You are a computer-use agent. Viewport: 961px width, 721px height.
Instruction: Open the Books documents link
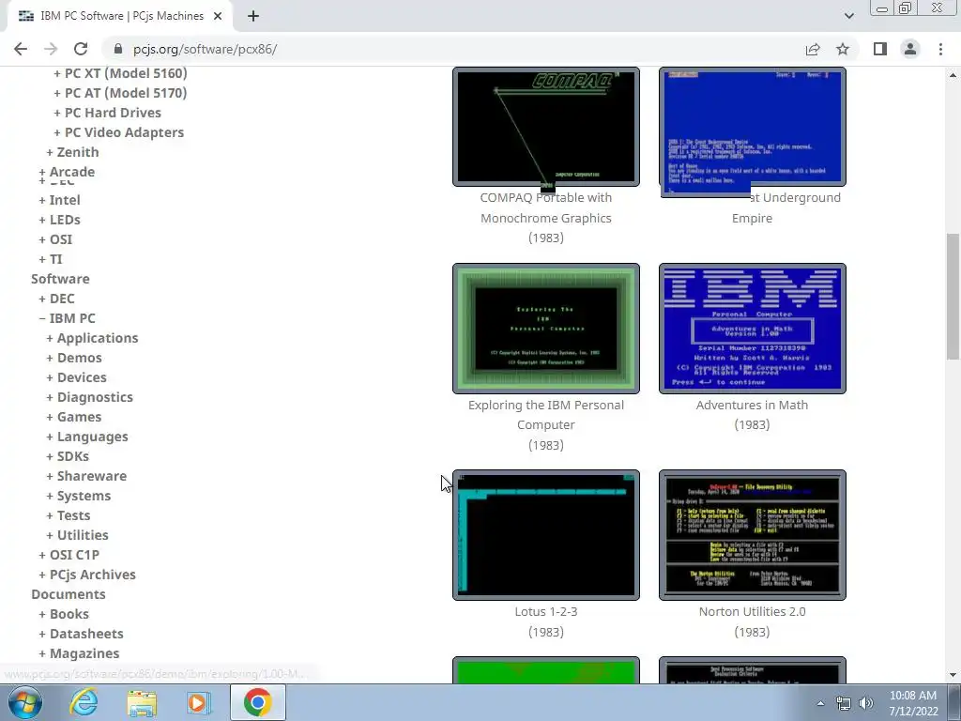tap(69, 614)
